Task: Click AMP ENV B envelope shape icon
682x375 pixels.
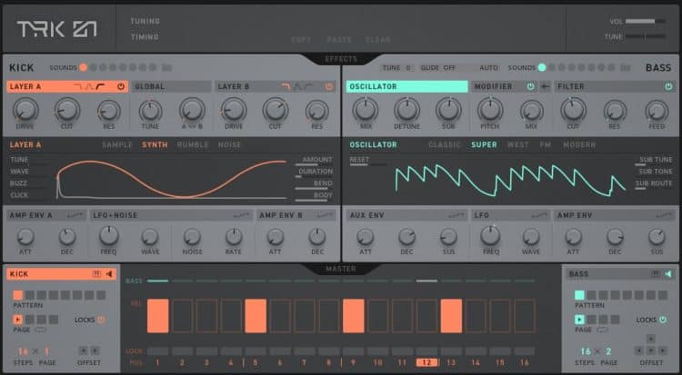Action: click(326, 215)
